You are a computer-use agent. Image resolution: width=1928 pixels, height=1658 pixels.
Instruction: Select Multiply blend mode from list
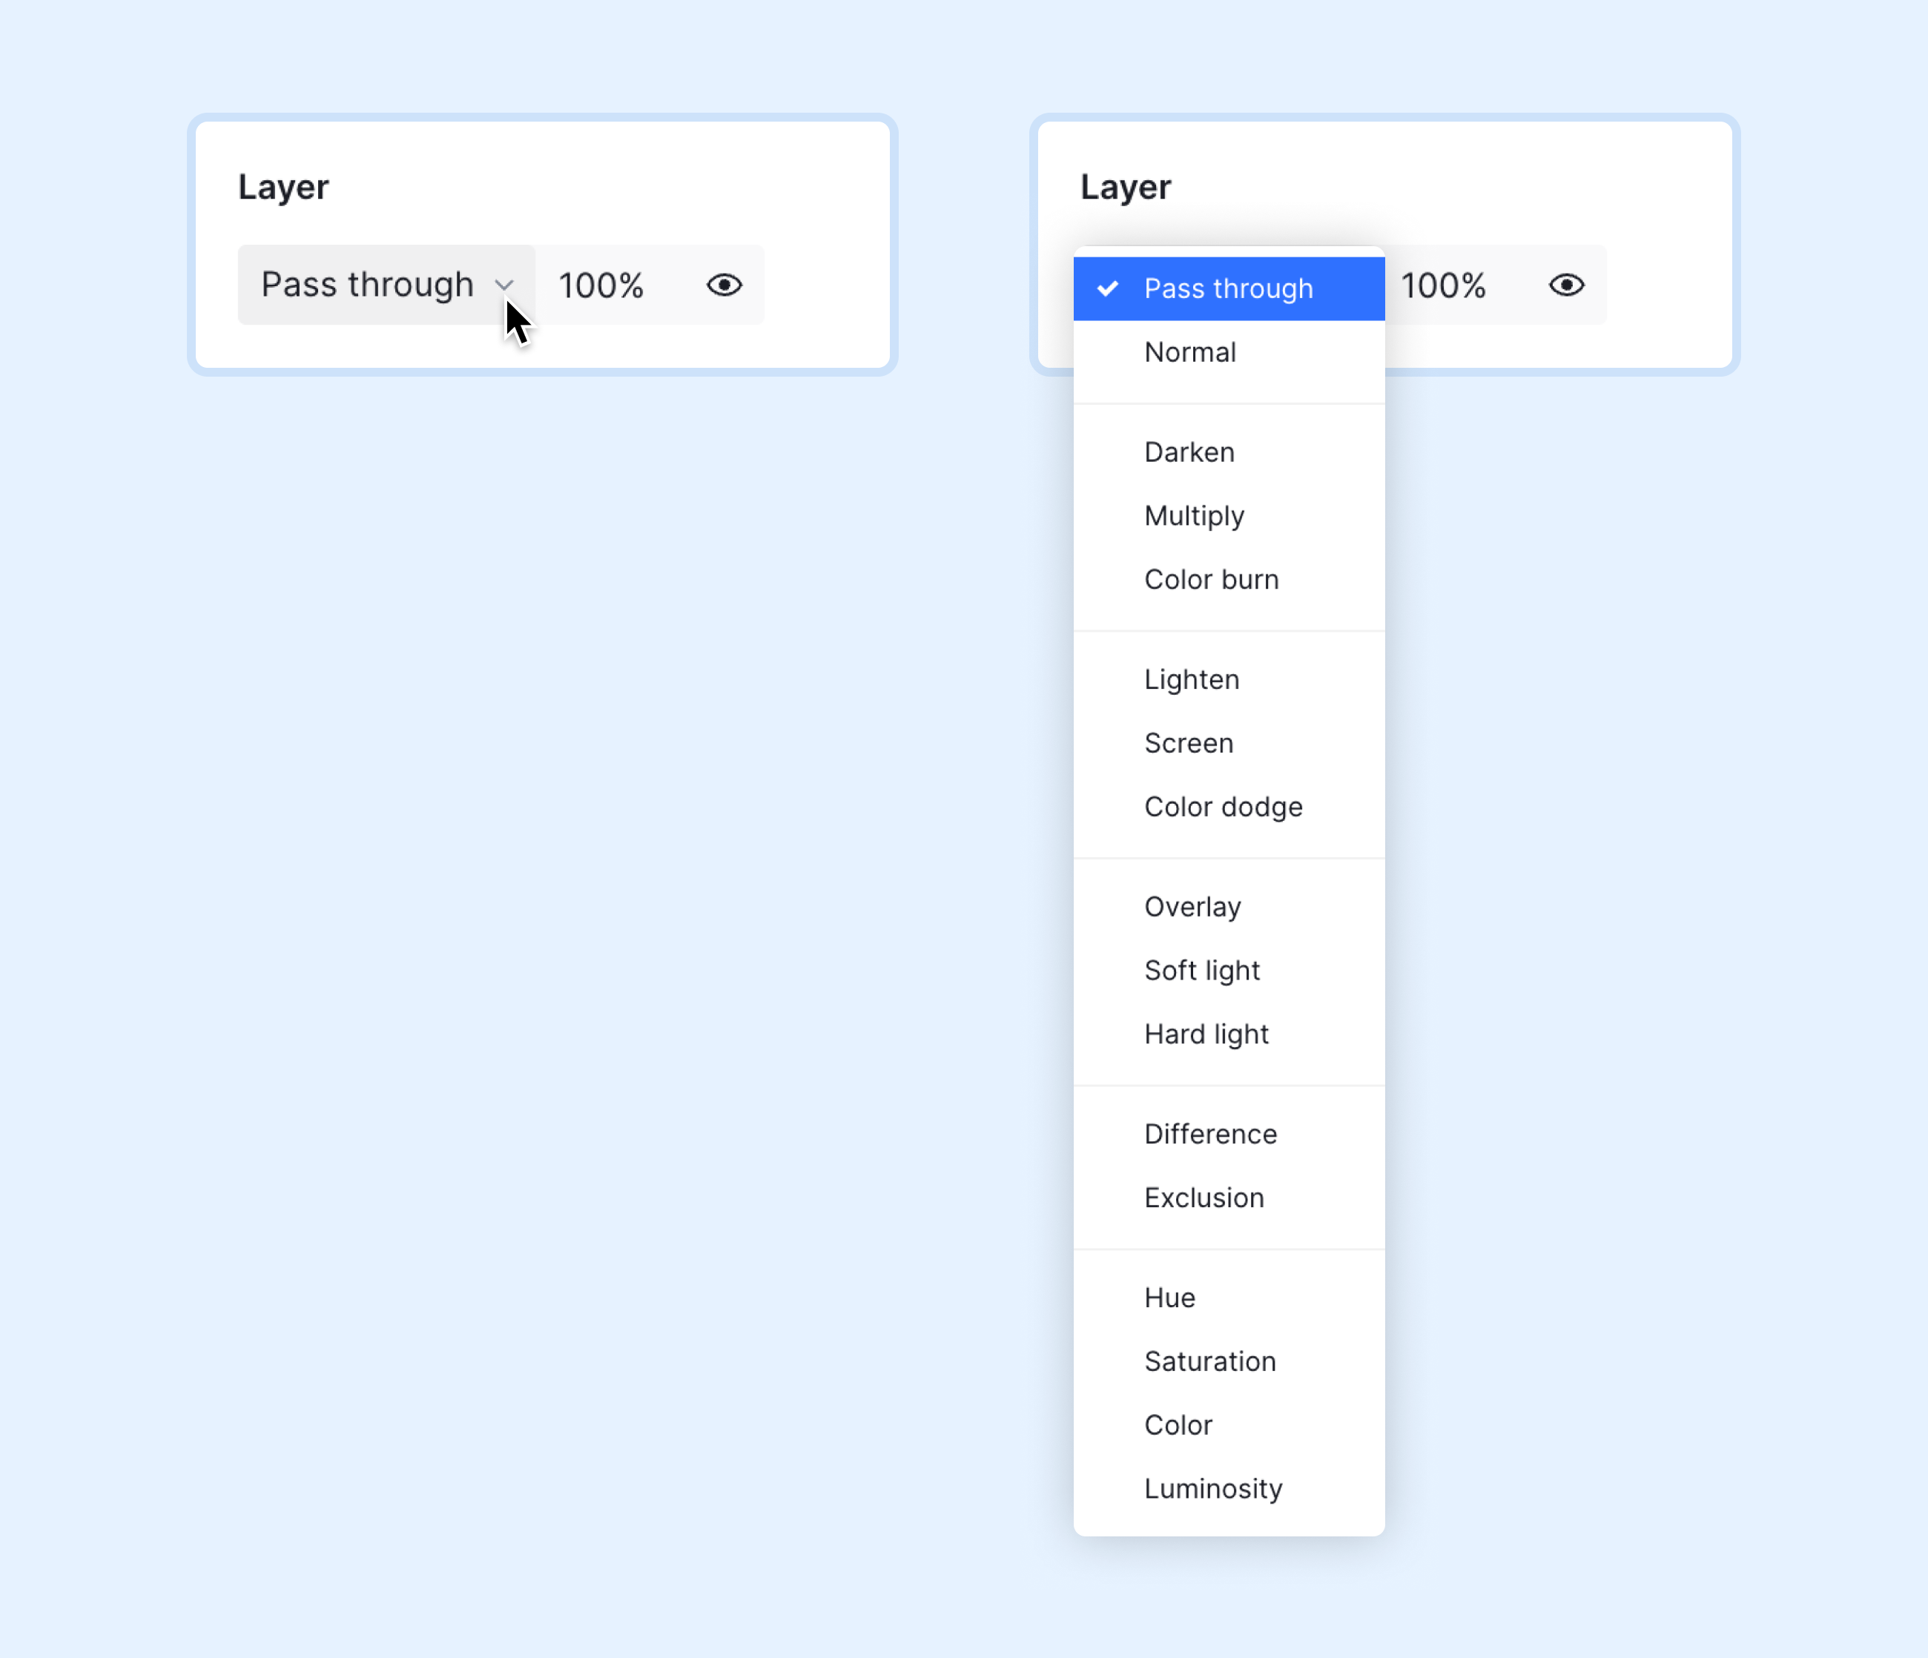[x=1194, y=515]
